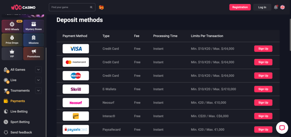Image resolution: width=291 pixels, height=137 pixels.
Task: Sign Up in the Visa row
Action: [x=263, y=49]
